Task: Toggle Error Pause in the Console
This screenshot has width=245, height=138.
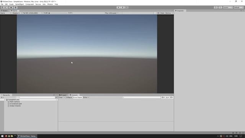Action: (78, 97)
